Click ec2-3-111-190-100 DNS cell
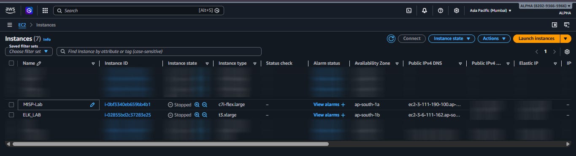Screen dimensions: 576x156 point(435,105)
